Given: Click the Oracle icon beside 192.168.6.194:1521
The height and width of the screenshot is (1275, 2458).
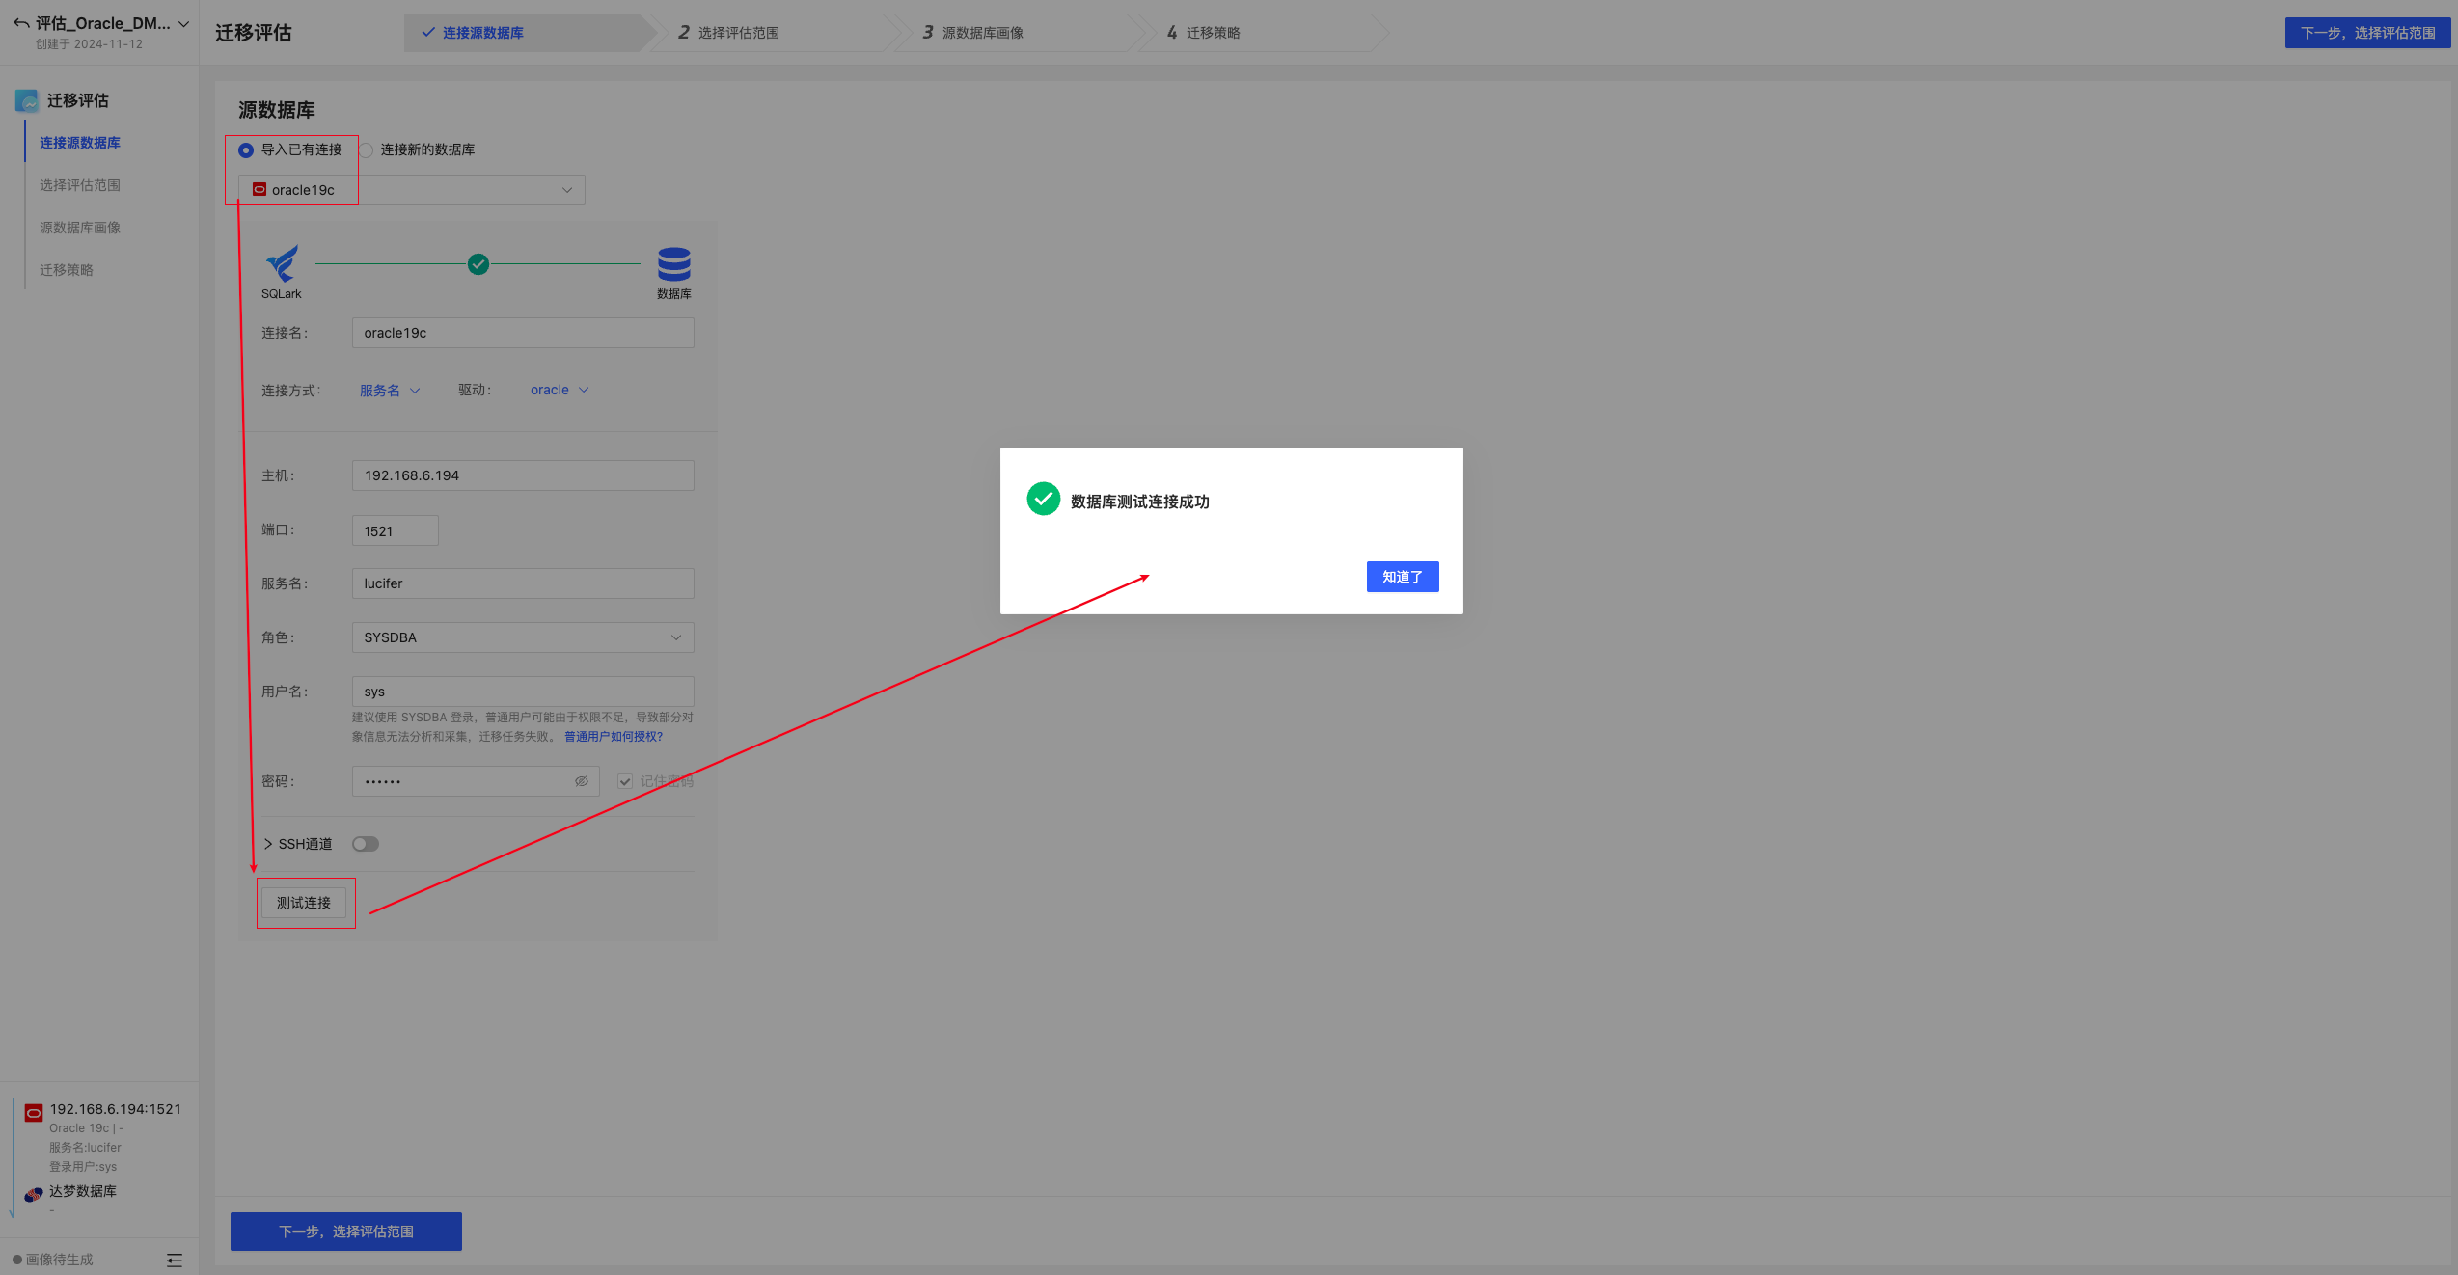Looking at the screenshot, I should (34, 1112).
